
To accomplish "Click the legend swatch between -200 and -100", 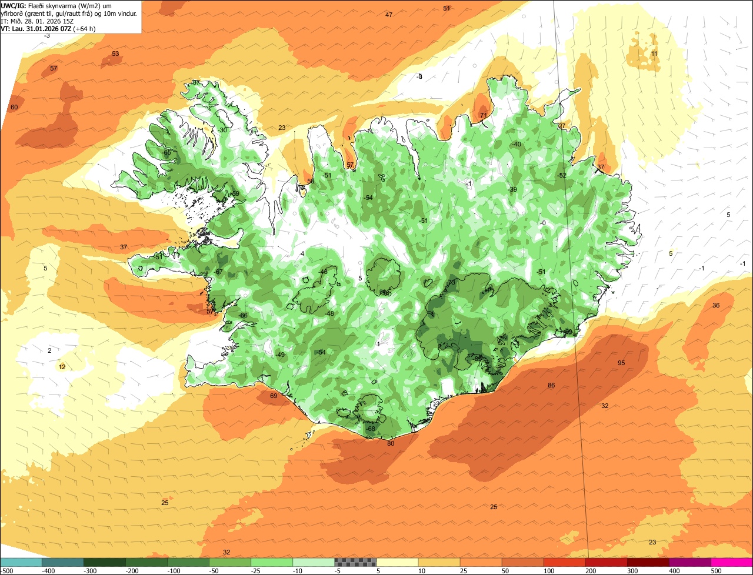I will coord(146,562).
